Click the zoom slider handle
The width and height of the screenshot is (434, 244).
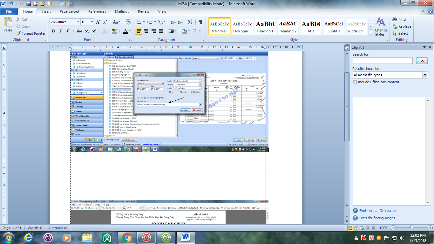tap(412, 228)
